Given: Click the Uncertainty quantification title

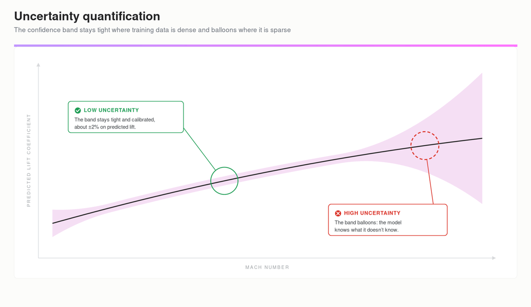Looking at the screenshot, I should click(x=87, y=16).
